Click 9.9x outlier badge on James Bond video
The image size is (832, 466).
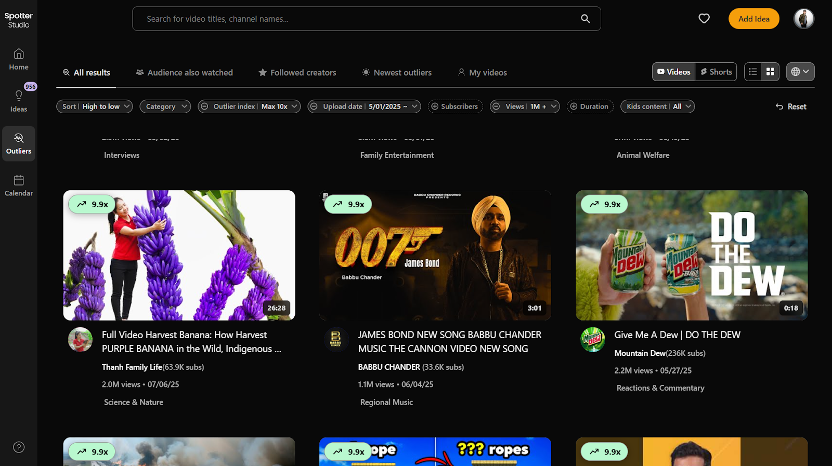pyautogui.click(x=348, y=204)
